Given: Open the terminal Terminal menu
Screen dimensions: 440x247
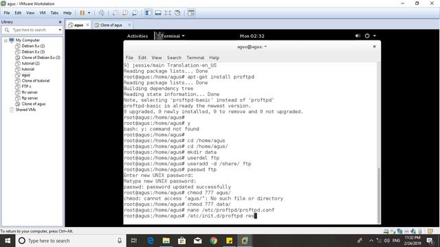Looking at the screenshot, I should click(195, 58).
